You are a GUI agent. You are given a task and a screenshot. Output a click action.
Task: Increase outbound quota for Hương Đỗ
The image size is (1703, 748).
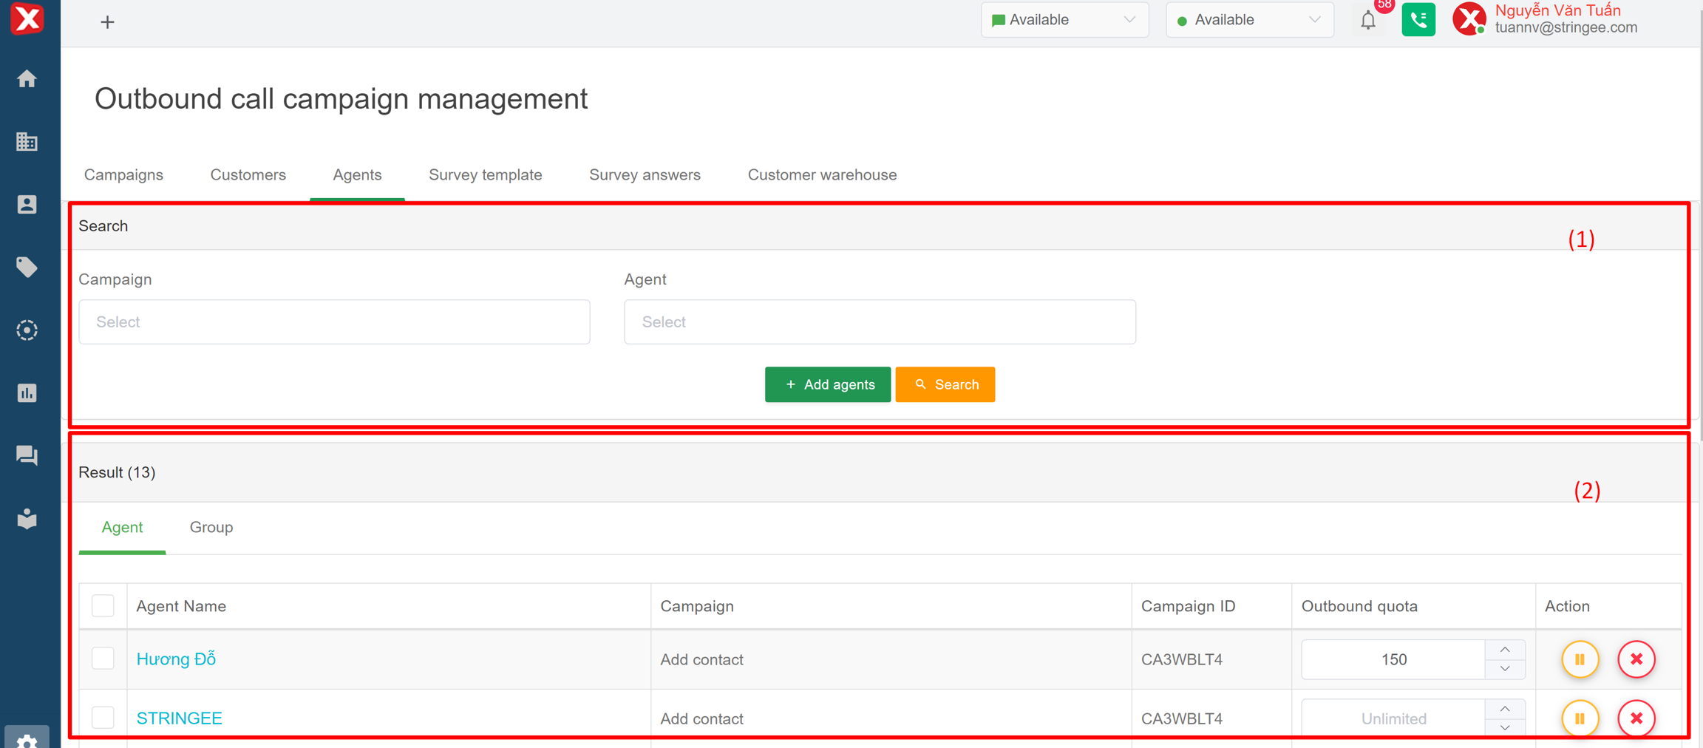(1504, 650)
